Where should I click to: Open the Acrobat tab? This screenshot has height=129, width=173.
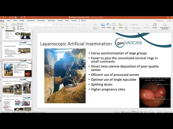tap(74, 21)
